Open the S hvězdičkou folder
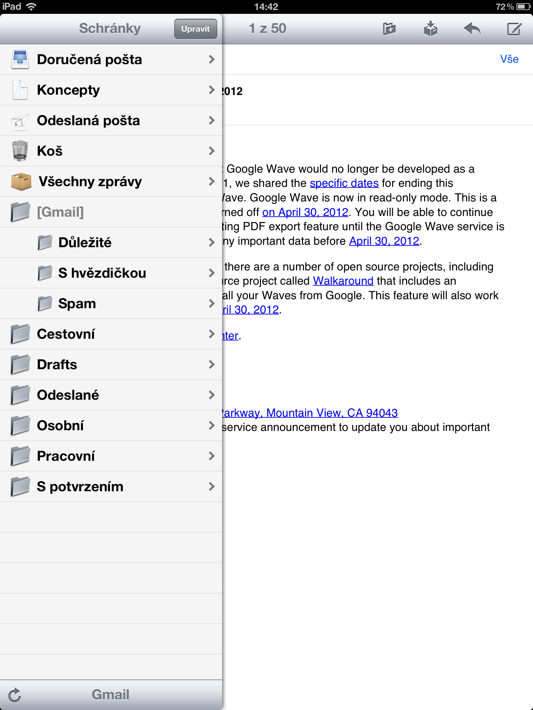Image resolution: width=533 pixels, height=710 pixels. [x=102, y=273]
